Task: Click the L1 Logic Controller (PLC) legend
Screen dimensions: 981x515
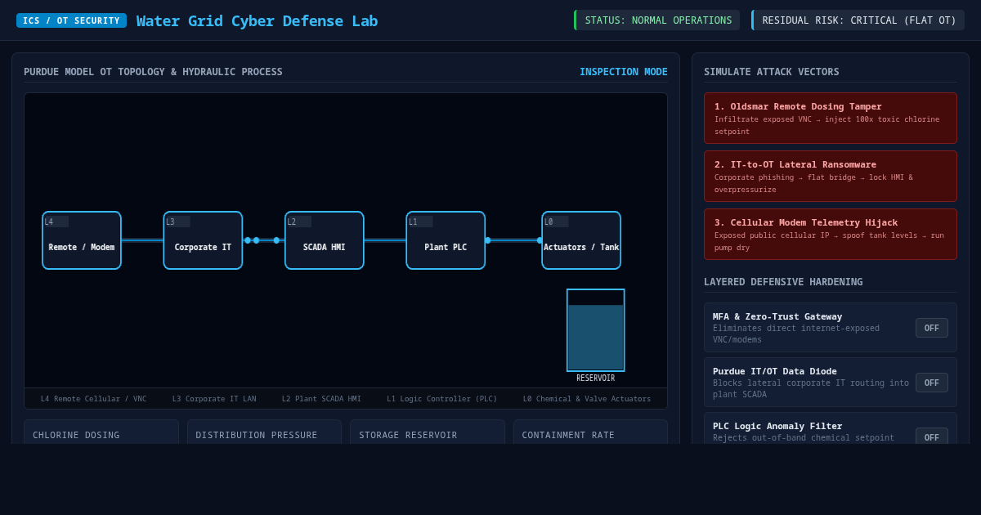Action: (442, 399)
